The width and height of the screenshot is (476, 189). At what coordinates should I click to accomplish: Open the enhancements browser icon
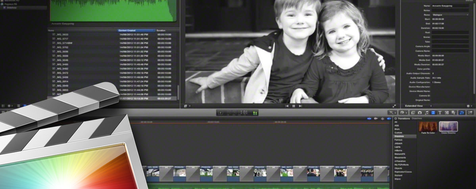392,113
